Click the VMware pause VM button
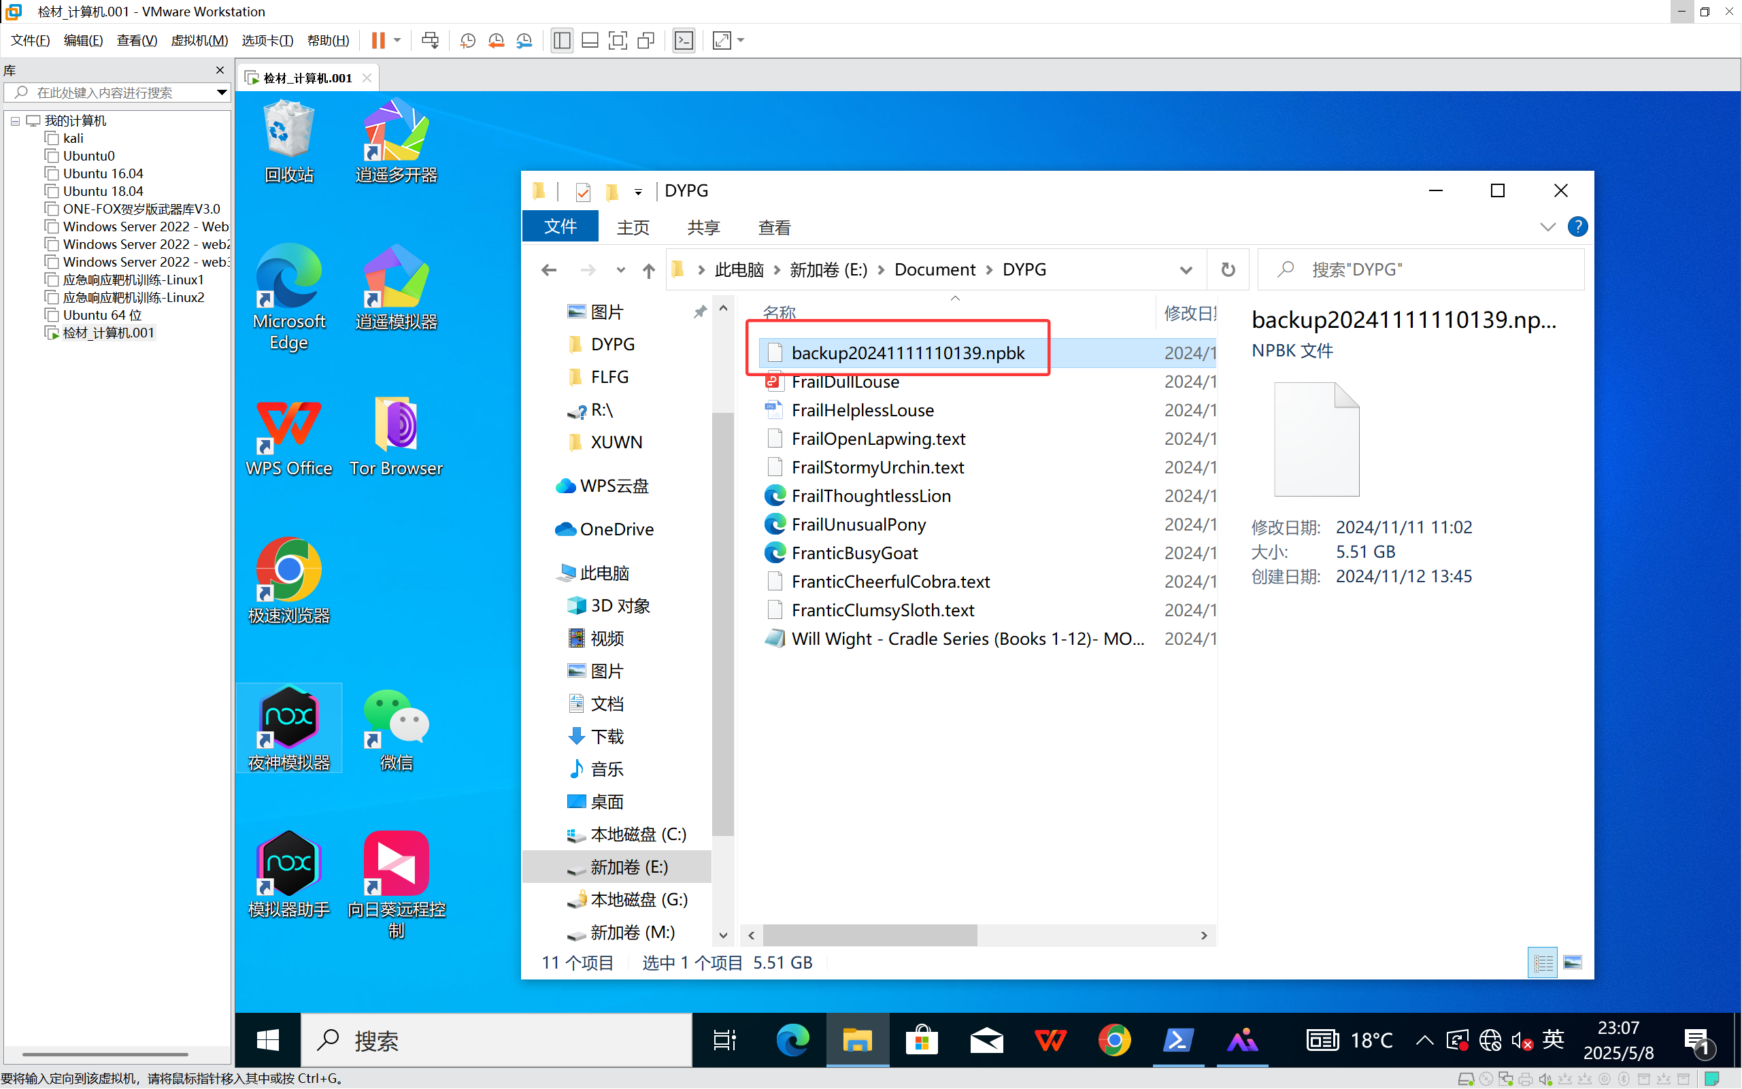 point(378,40)
